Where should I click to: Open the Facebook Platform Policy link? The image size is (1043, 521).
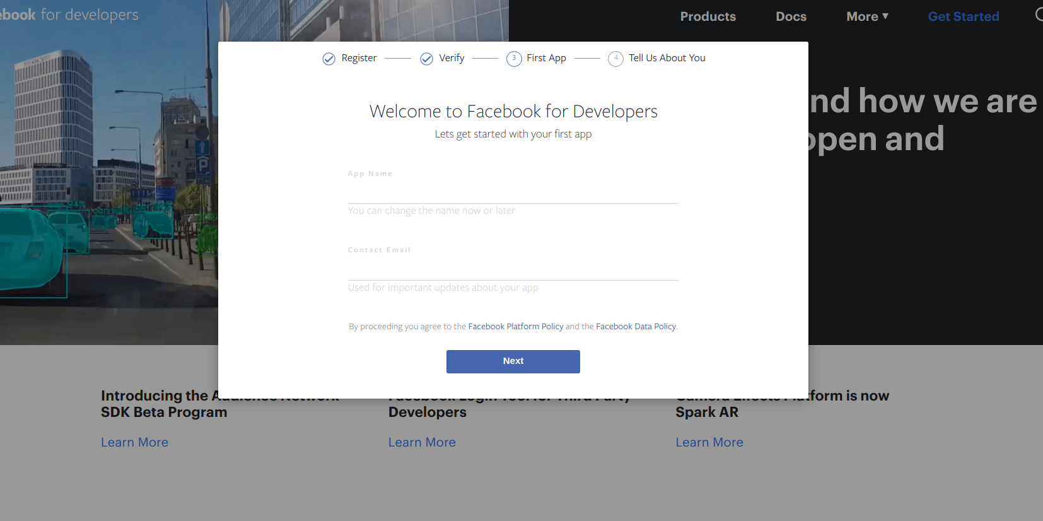point(515,326)
